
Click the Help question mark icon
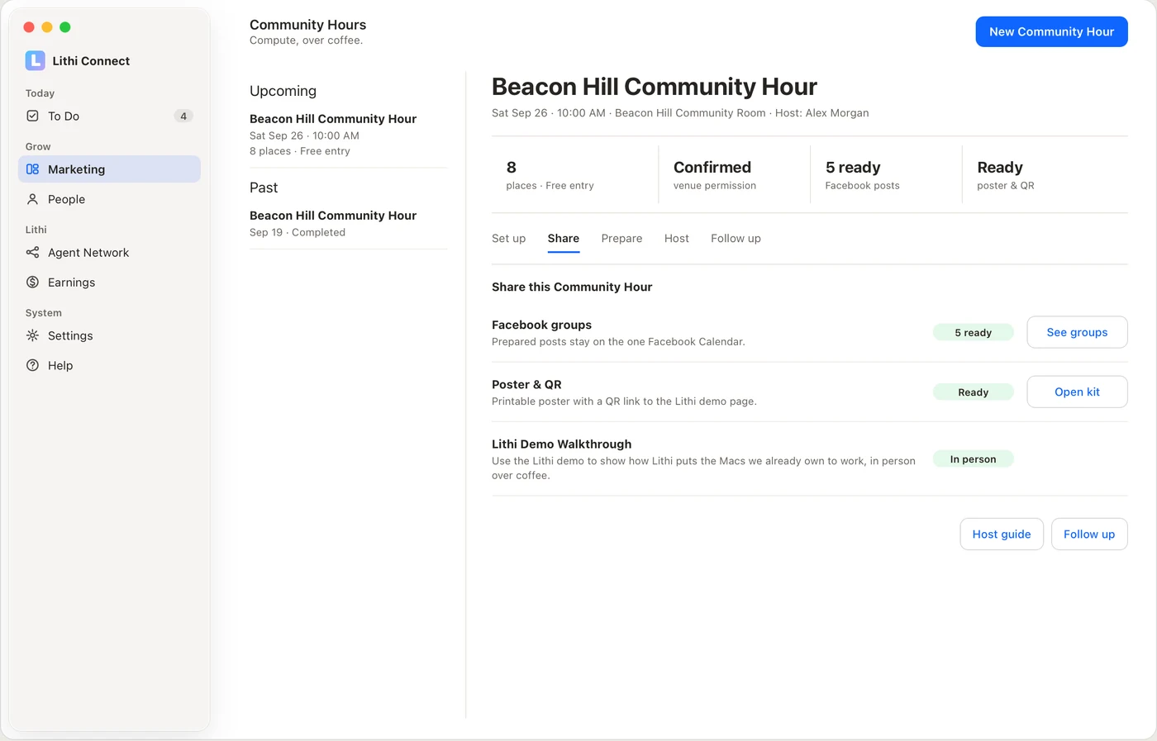[32, 365]
